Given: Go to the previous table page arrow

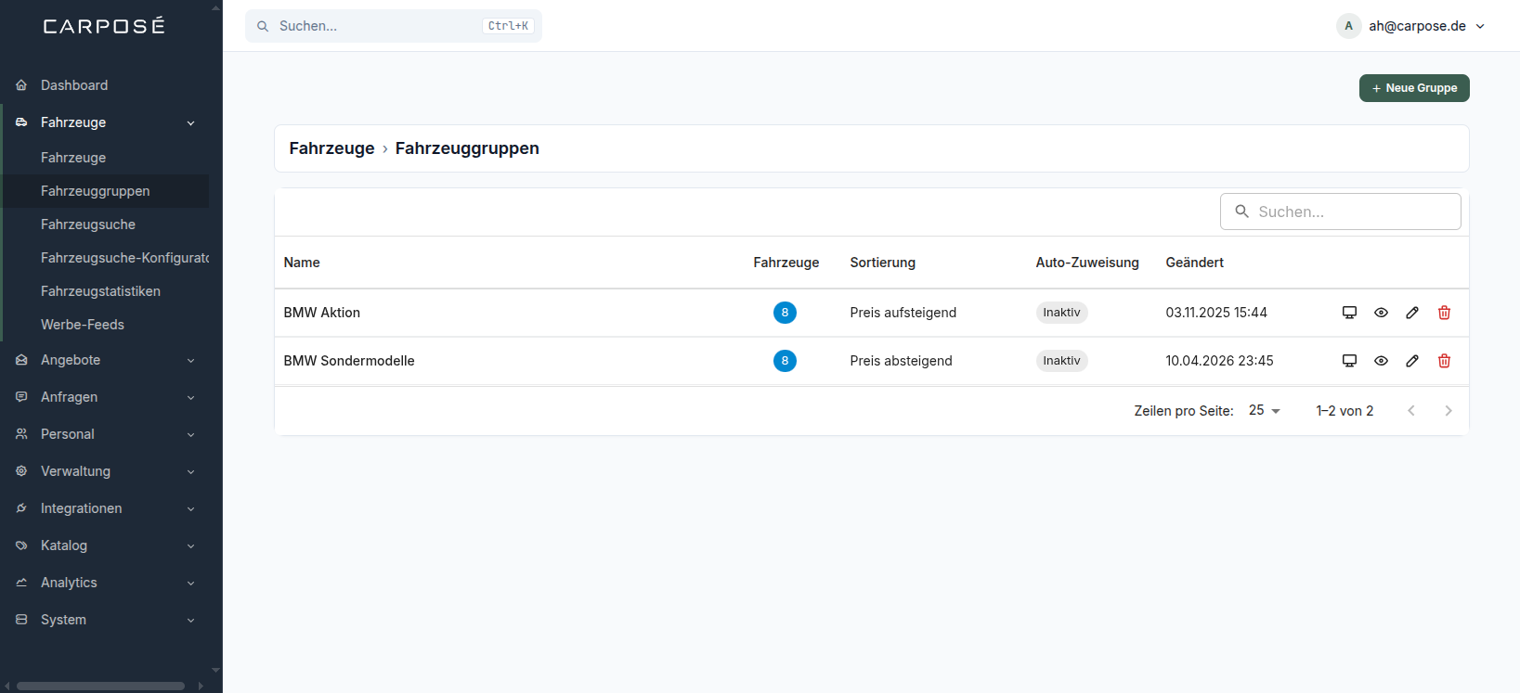Looking at the screenshot, I should pos(1410,411).
